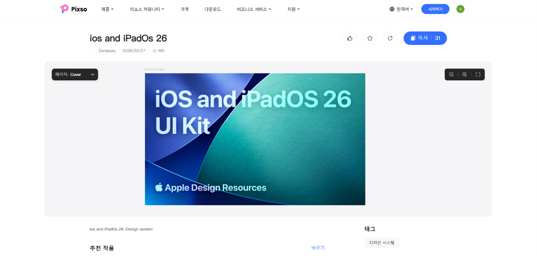Click the iOS and iPadOS cover image
537x256 pixels.
point(255,139)
